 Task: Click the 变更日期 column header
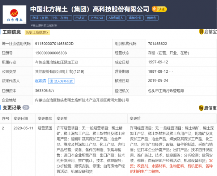(21, 118)
